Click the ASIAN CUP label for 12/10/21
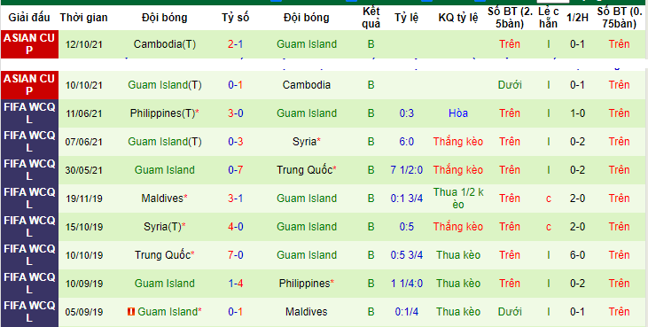The width and height of the screenshot is (648, 327). (x=29, y=44)
